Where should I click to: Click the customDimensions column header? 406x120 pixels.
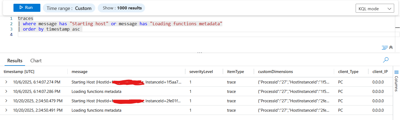pos(275,72)
